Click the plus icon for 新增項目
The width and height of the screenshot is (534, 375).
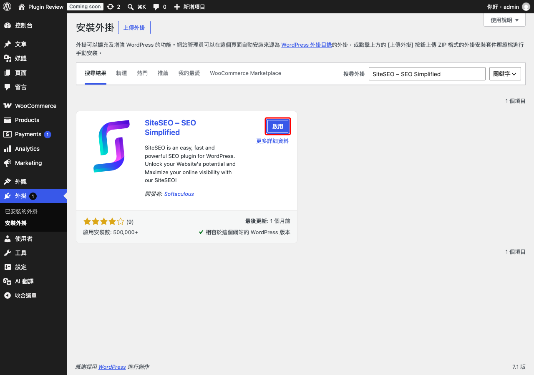(177, 7)
